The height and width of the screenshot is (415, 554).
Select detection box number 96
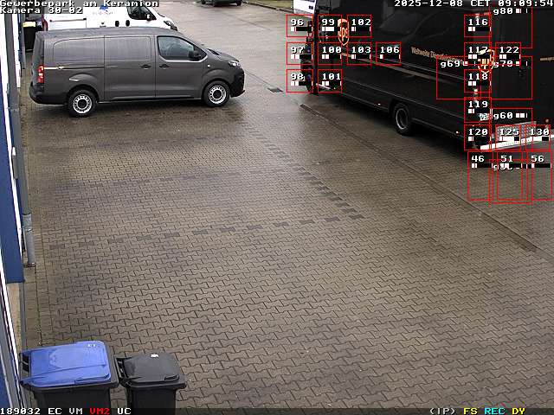tap(299, 26)
